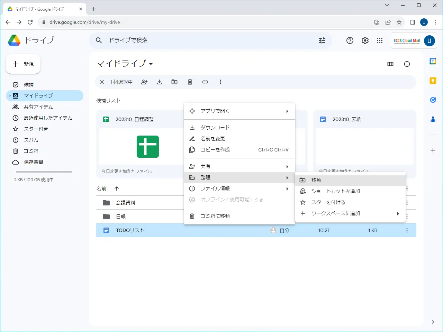443x332 pixels.
Task: Click the trash icon in selection toolbar
Action: click(190, 82)
